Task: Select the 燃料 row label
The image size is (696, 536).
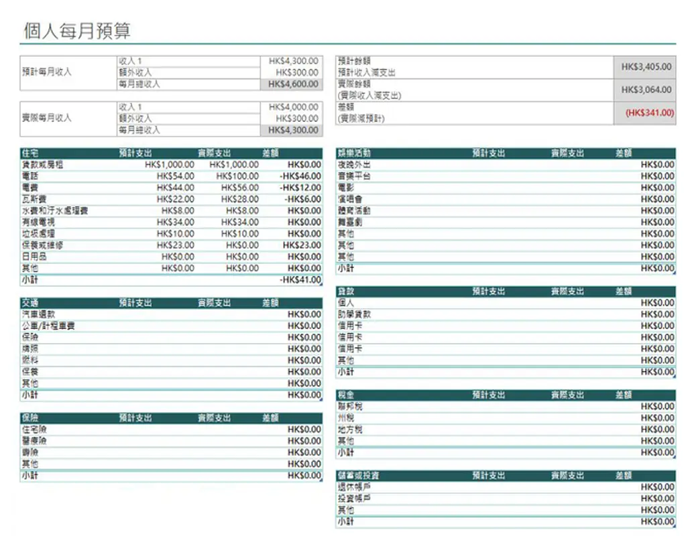Action: (x=30, y=360)
